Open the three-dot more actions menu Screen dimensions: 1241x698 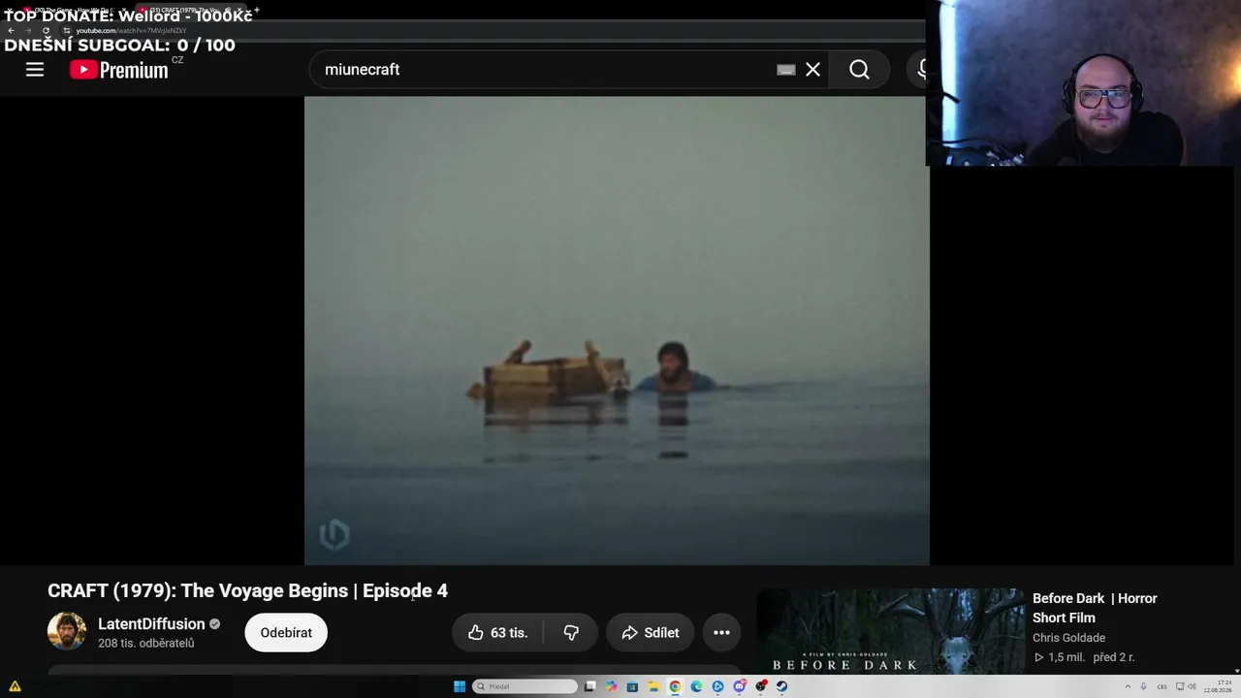click(721, 633)
